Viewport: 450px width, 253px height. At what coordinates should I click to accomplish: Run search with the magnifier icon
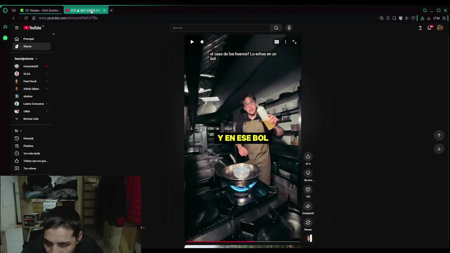[x=276, y=28]
